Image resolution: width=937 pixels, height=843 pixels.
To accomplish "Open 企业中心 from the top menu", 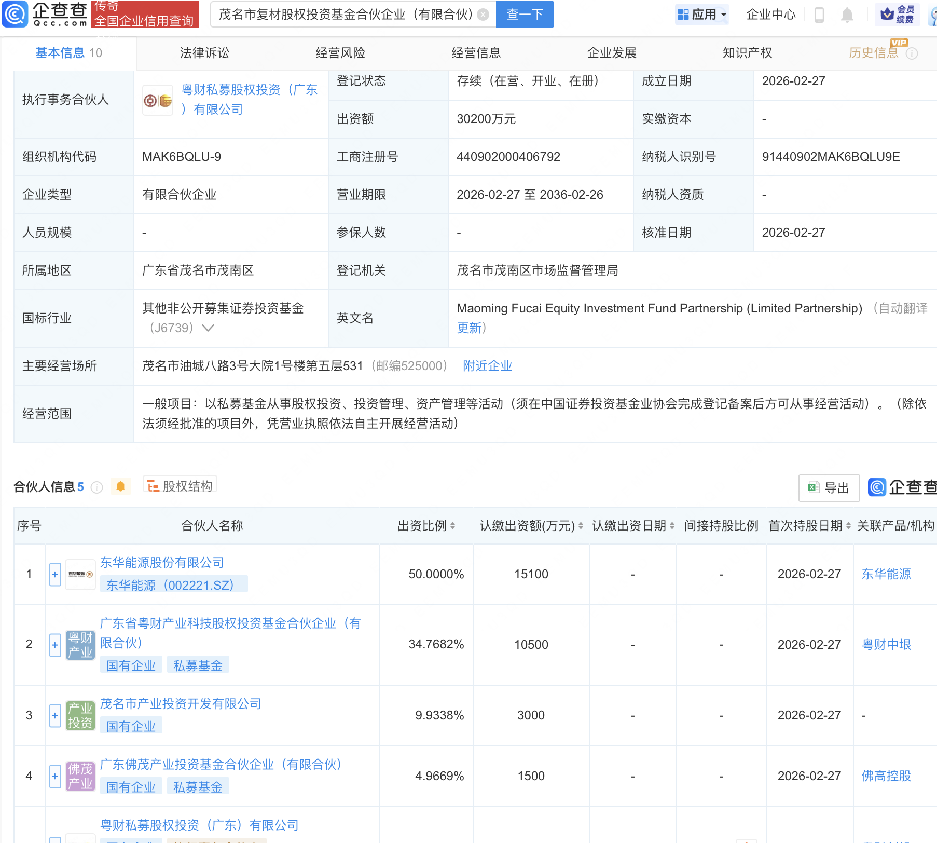I will pyautogui.click(x=770, y=15).
